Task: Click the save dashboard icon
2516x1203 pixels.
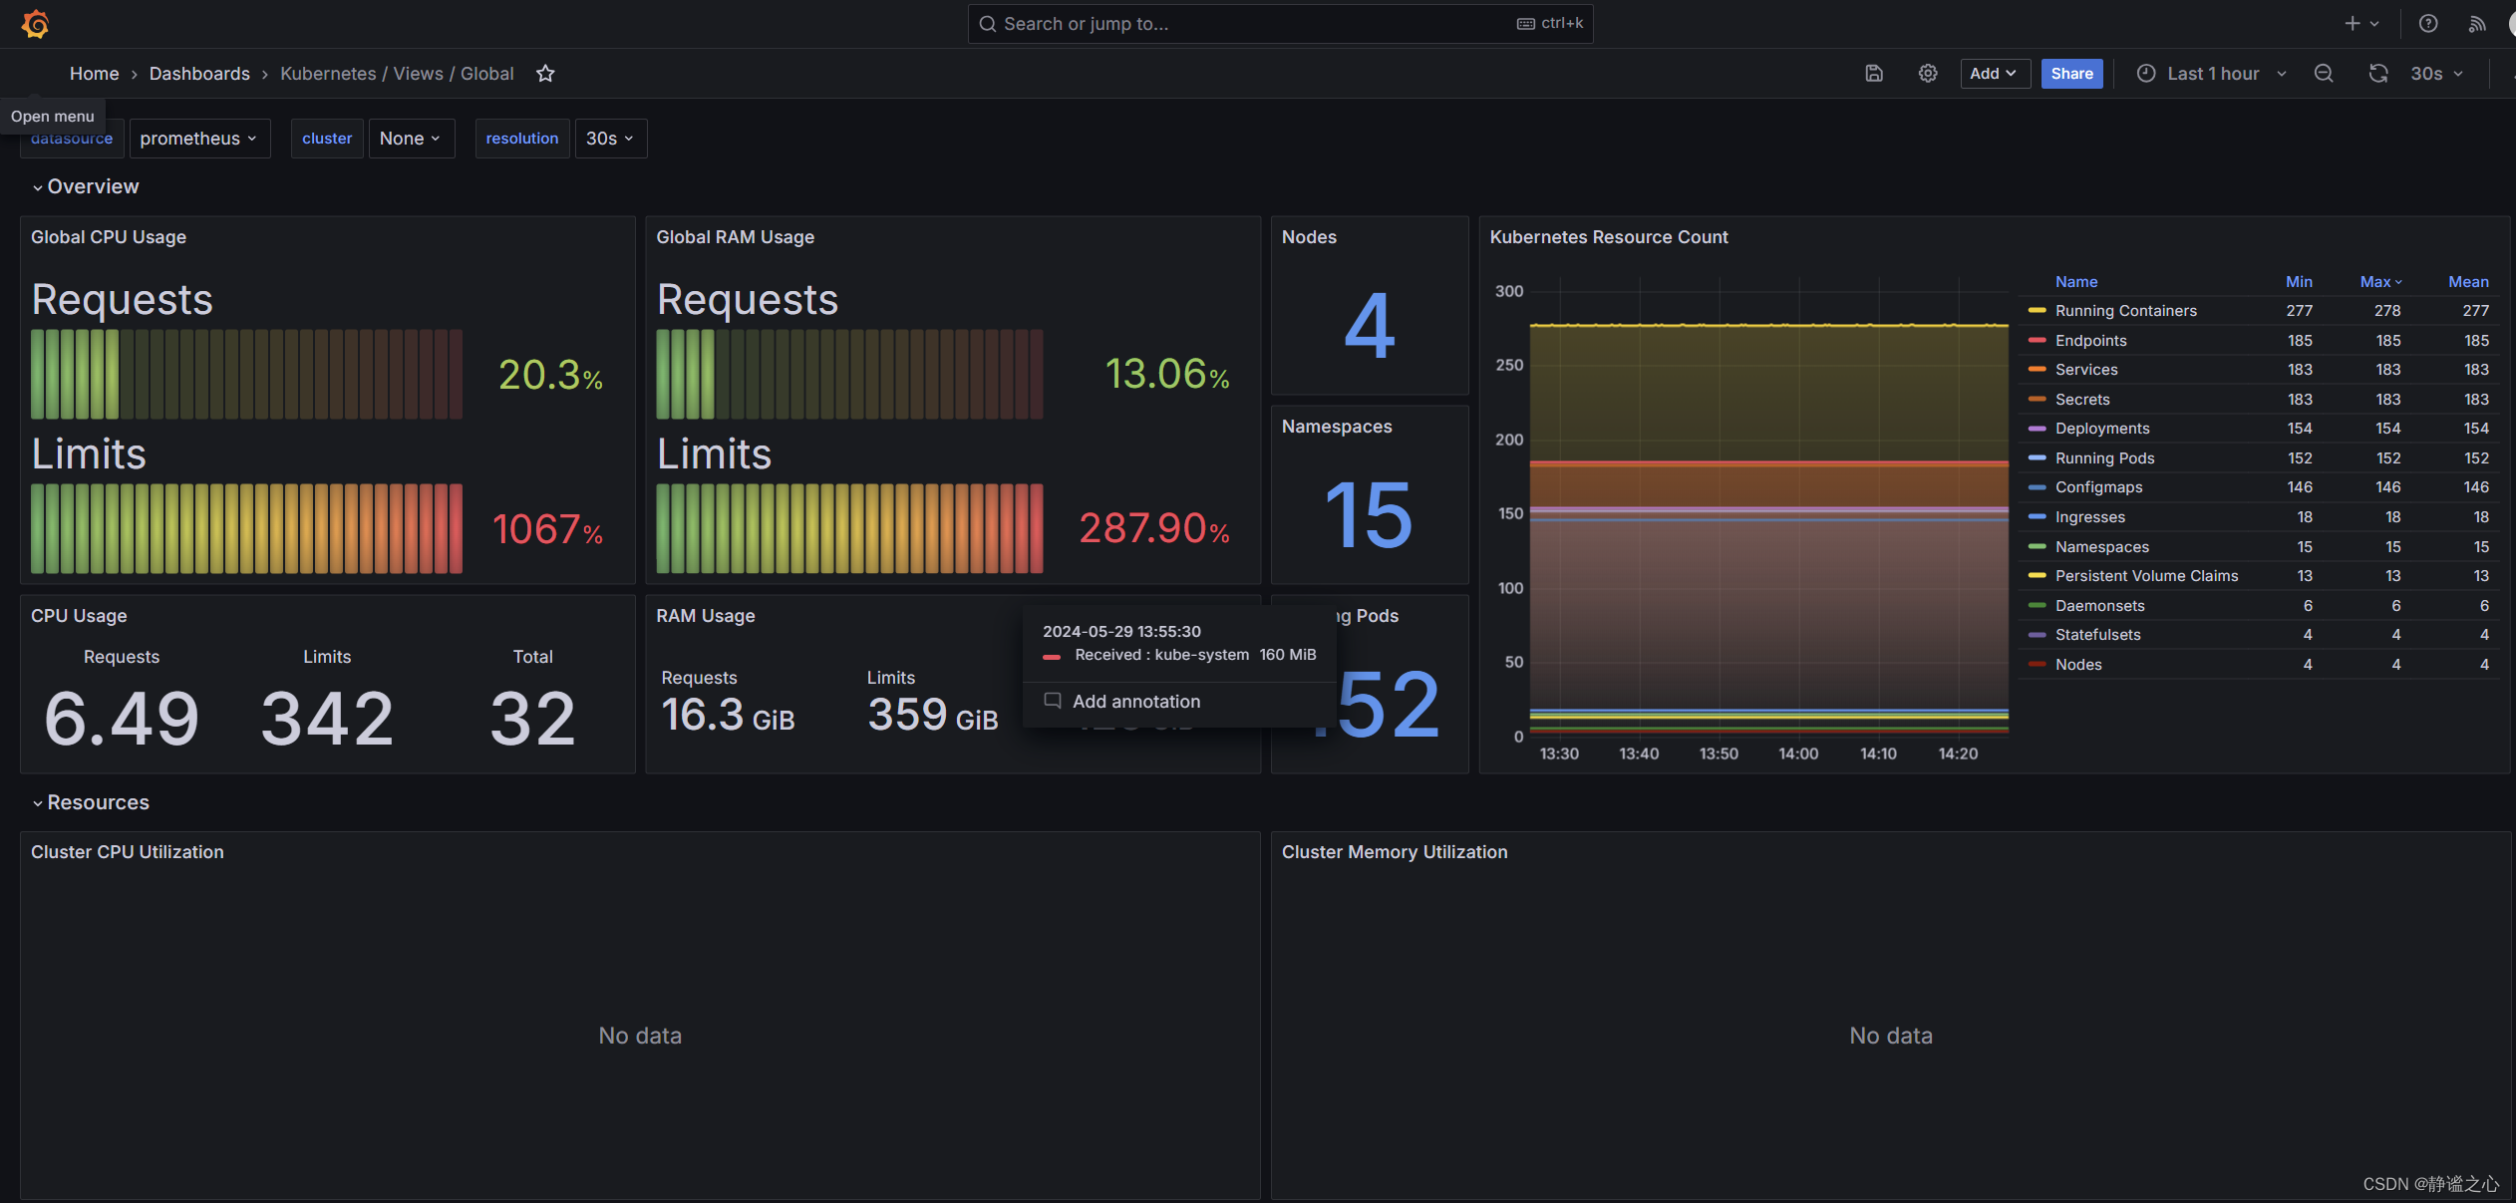Action: coord(1874,74)
